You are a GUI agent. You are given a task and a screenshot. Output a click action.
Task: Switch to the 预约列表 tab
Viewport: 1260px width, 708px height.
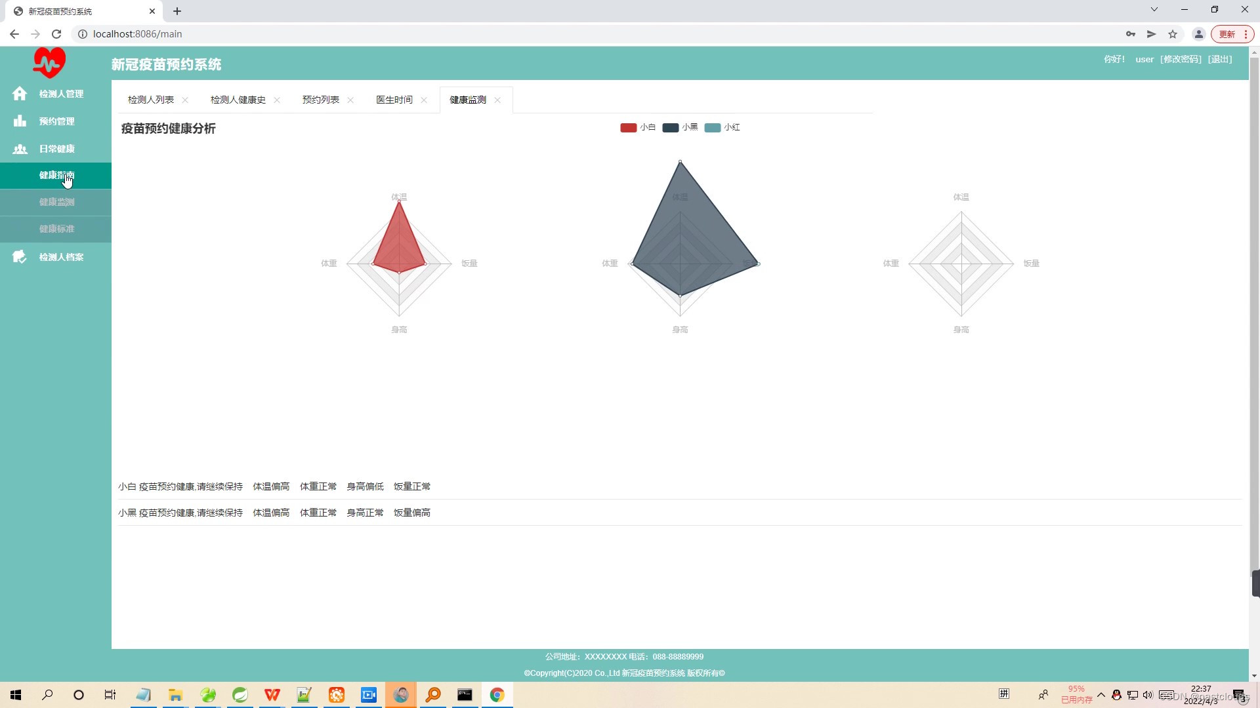(320, 100)
